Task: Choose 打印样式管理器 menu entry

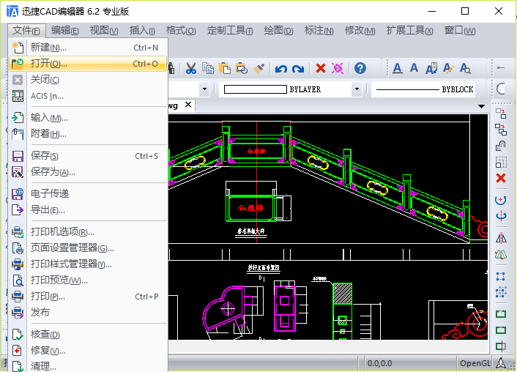Action: [x=89, y=264]
